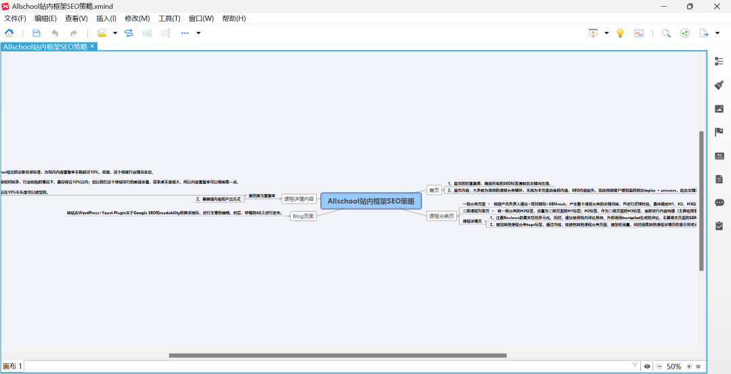Screen dimensions: 731x374
Task: Open the Notes panel in sidebar
Action: tap(719, 179)
